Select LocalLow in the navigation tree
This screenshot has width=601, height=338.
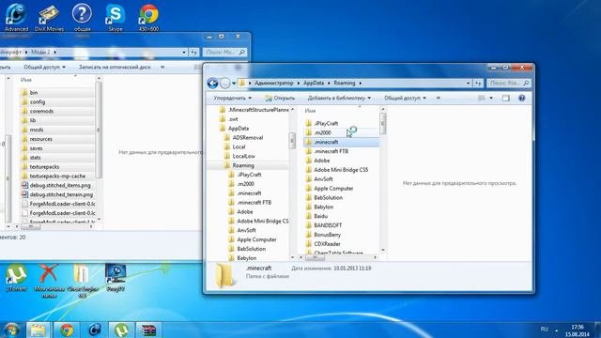(243, 156)
